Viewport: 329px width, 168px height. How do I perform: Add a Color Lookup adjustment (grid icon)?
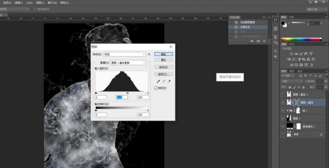pos(314,59)
